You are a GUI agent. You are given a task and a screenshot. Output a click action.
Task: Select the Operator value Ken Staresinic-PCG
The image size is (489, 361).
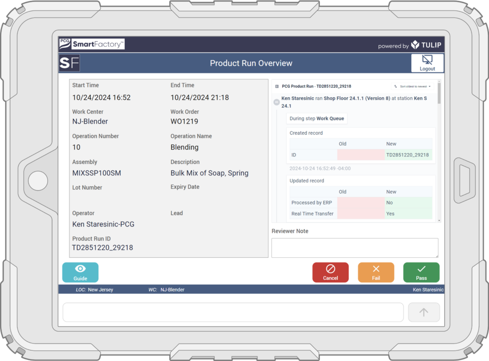pos(103,224)
